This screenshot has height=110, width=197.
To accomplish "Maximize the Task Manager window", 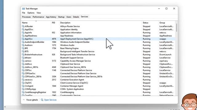I will (x=167, y=9).
